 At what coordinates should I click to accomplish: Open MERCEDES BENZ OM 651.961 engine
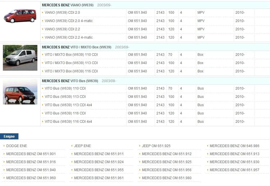pyautogui.click(x=99, y=178)
